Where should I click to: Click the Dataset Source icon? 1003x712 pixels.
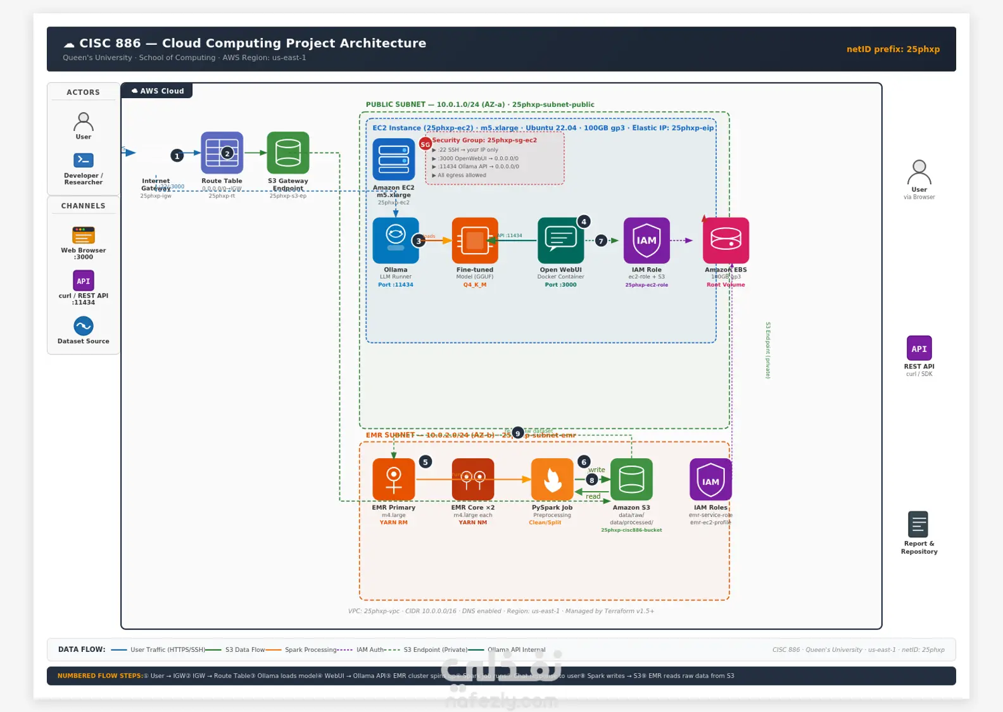point(84,326)
